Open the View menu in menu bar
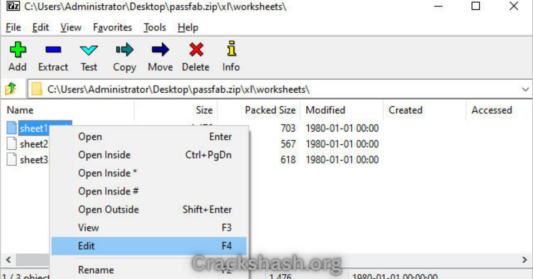The height and width of the screenshot is (279, 533). (x=71, y=27)
